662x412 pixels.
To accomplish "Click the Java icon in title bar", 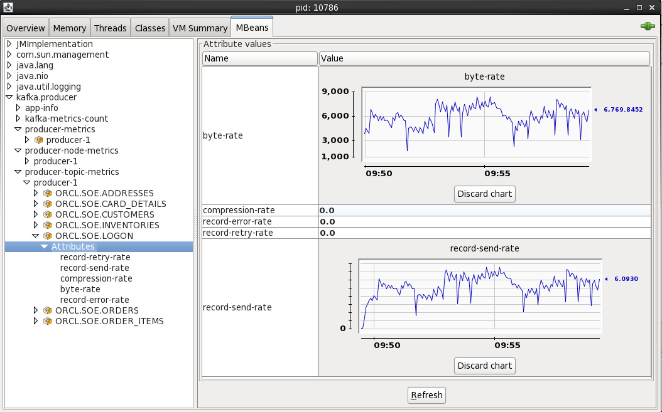I will coord(8,7).
